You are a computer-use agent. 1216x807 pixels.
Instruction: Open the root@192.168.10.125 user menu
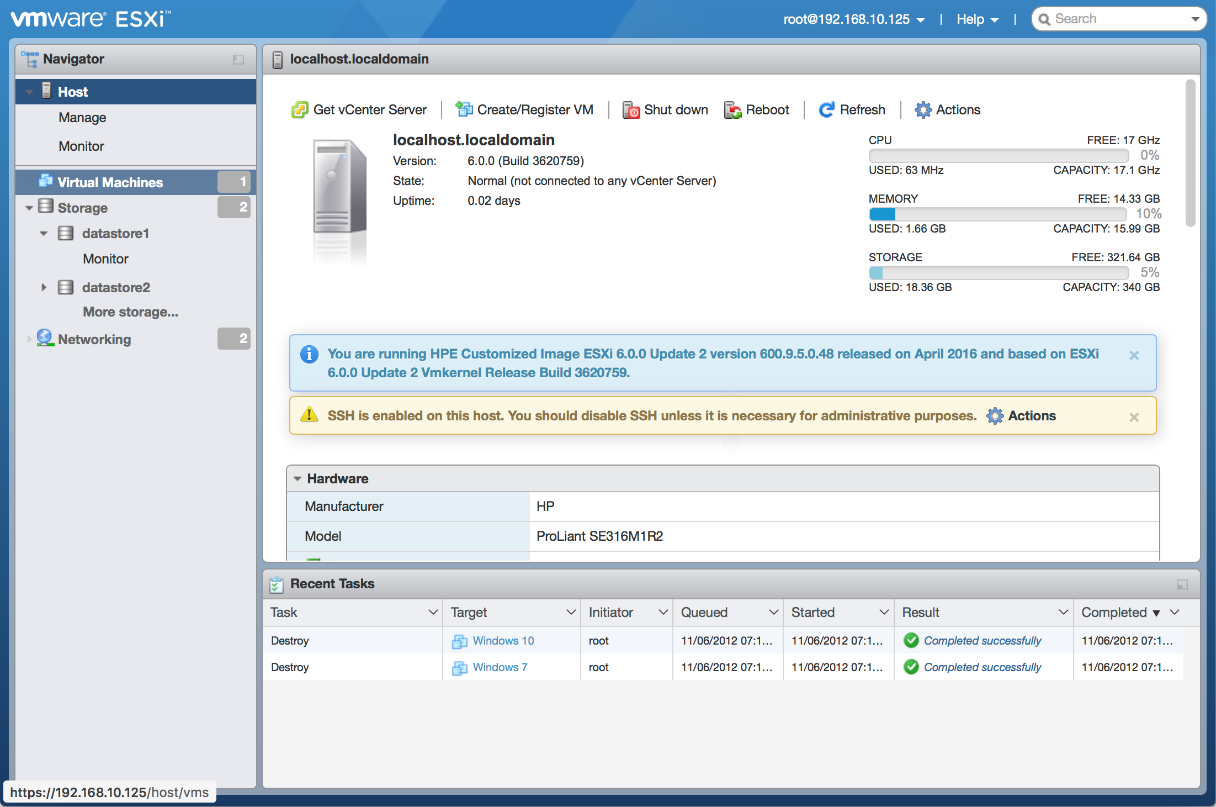(x=854, y=19)
